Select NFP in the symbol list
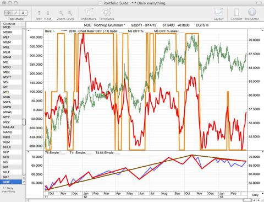Screen dimensions: 264x202 (11, 152)
